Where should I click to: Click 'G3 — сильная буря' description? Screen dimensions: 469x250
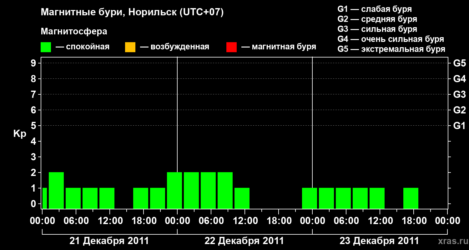(377, 29)
